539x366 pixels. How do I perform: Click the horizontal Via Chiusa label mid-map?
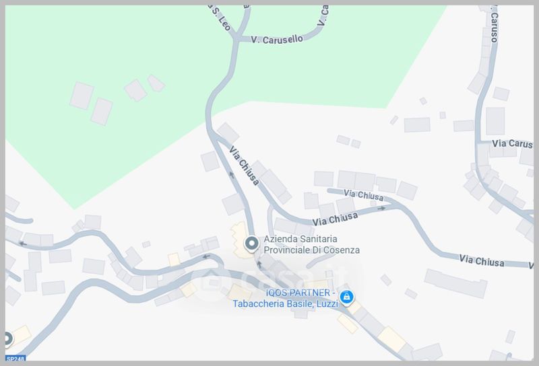coord(335,219)
